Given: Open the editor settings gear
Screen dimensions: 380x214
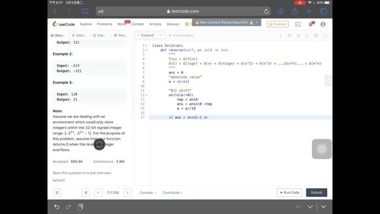Looking at the screenshot, I should coord(316,36).
